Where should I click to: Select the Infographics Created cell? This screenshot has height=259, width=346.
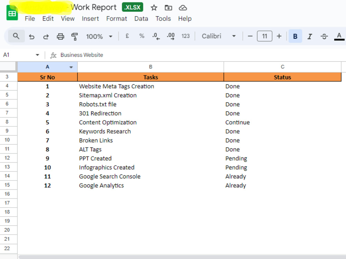click(151, 167)
